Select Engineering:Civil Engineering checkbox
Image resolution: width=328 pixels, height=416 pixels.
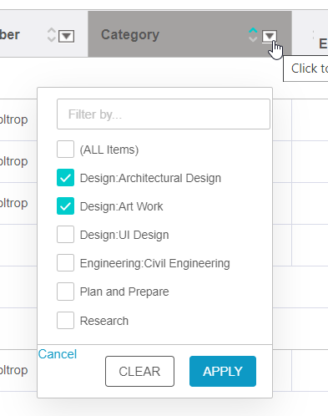point(65,263)
